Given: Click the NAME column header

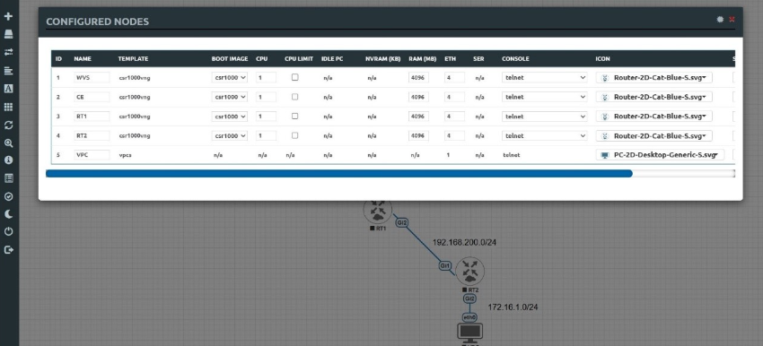Looking at the screenshot, I should pos(83,59).
